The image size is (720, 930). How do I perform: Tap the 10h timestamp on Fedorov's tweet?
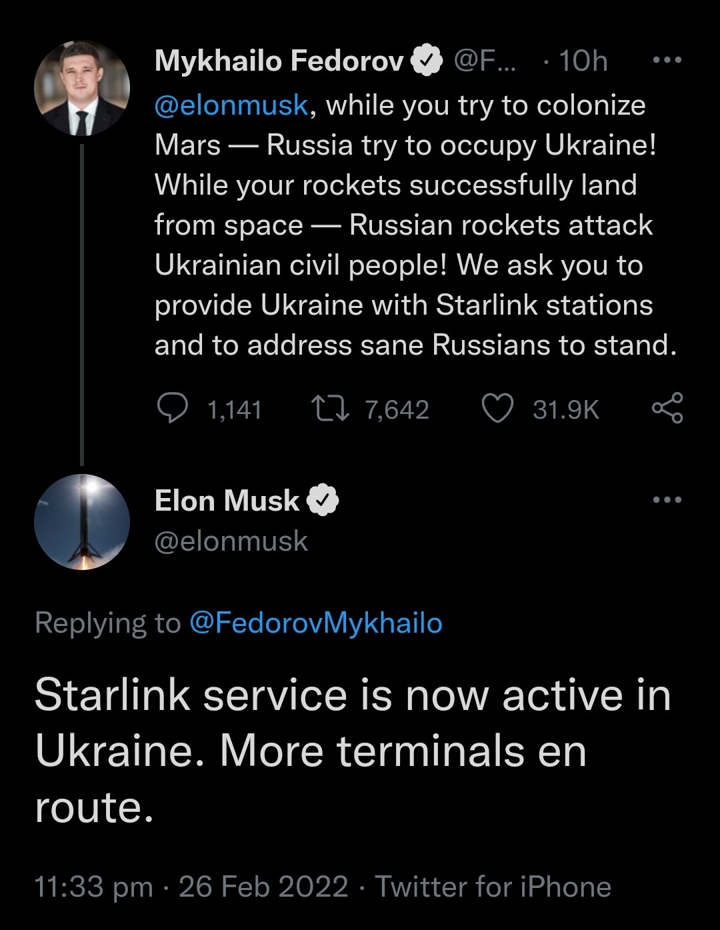tap(583, 61)
